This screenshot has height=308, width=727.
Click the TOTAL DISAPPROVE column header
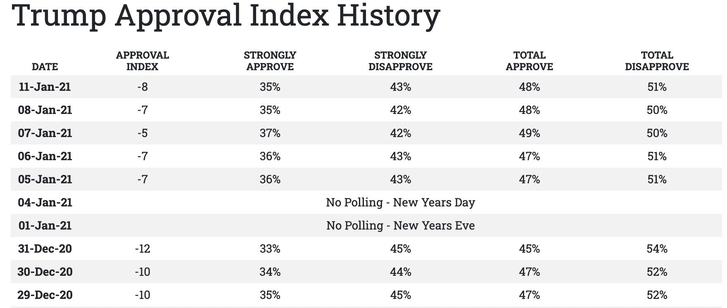[x=657, y=61]
